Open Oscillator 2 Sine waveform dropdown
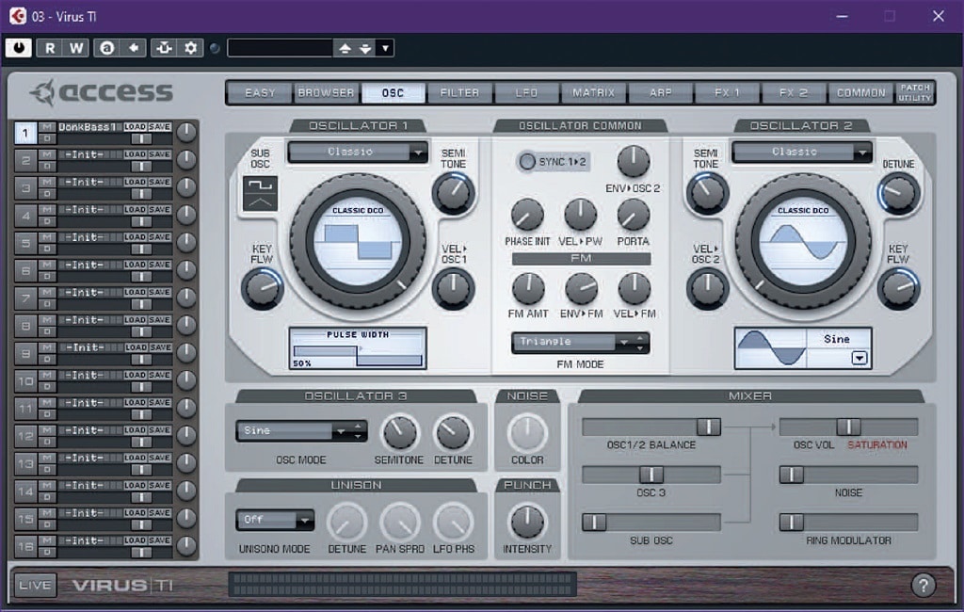Image resolution: width=964 pixels, height=612 pixels. tap(860, 358)
